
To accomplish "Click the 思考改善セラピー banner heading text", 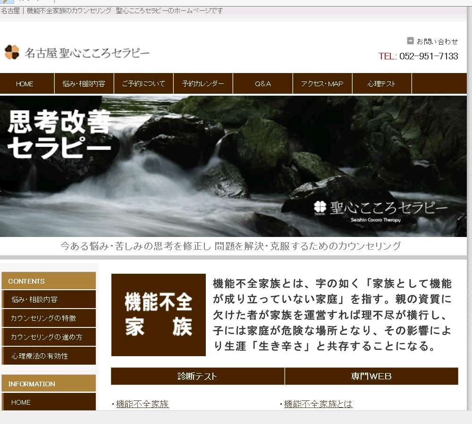I will pos(59,134).
